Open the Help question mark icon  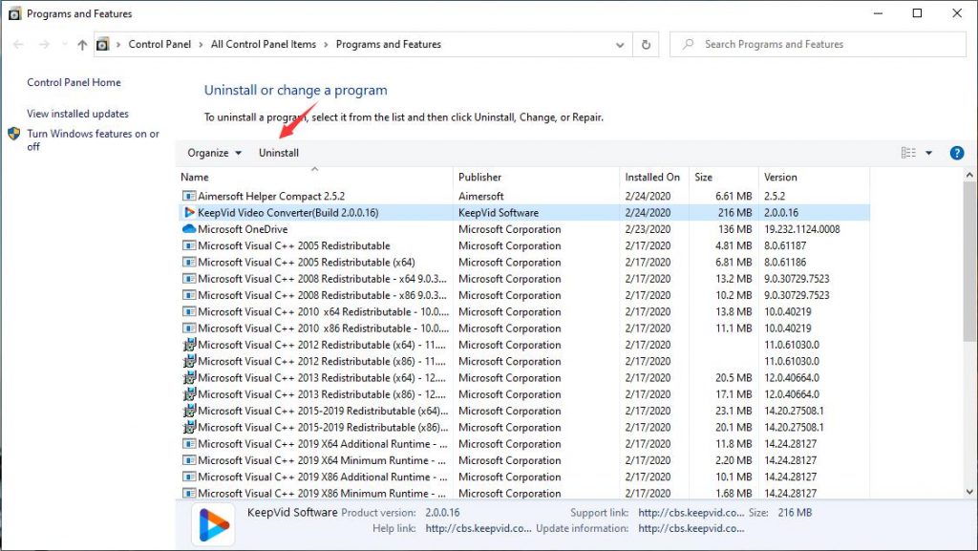pos(957,153)
